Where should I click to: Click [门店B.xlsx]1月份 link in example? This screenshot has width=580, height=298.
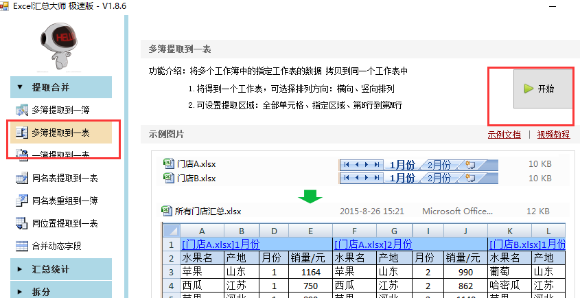pyautogui.click(x=527, y=244)
